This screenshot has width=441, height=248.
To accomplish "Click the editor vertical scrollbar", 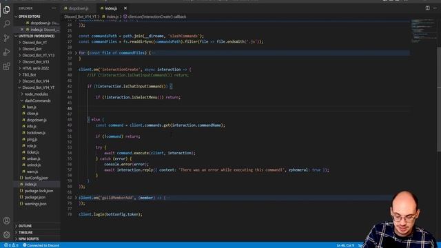I will tap(439, 99).
